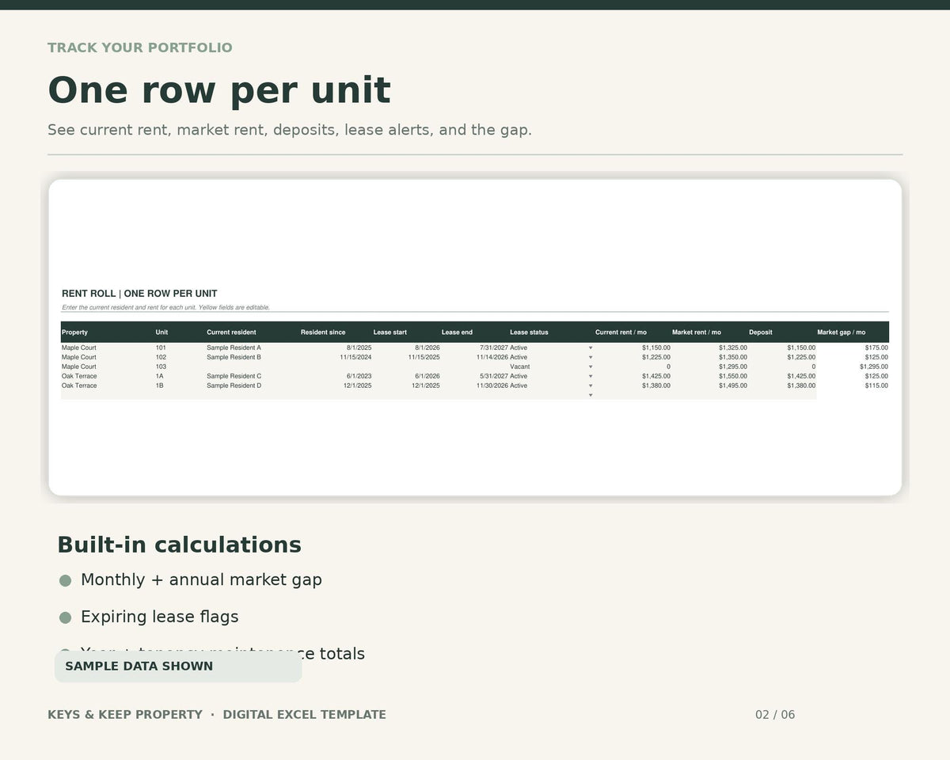Select the Market rent value $1,350.00
The width and height of the screenshot is (950, 760).
[x=733, y=357]
